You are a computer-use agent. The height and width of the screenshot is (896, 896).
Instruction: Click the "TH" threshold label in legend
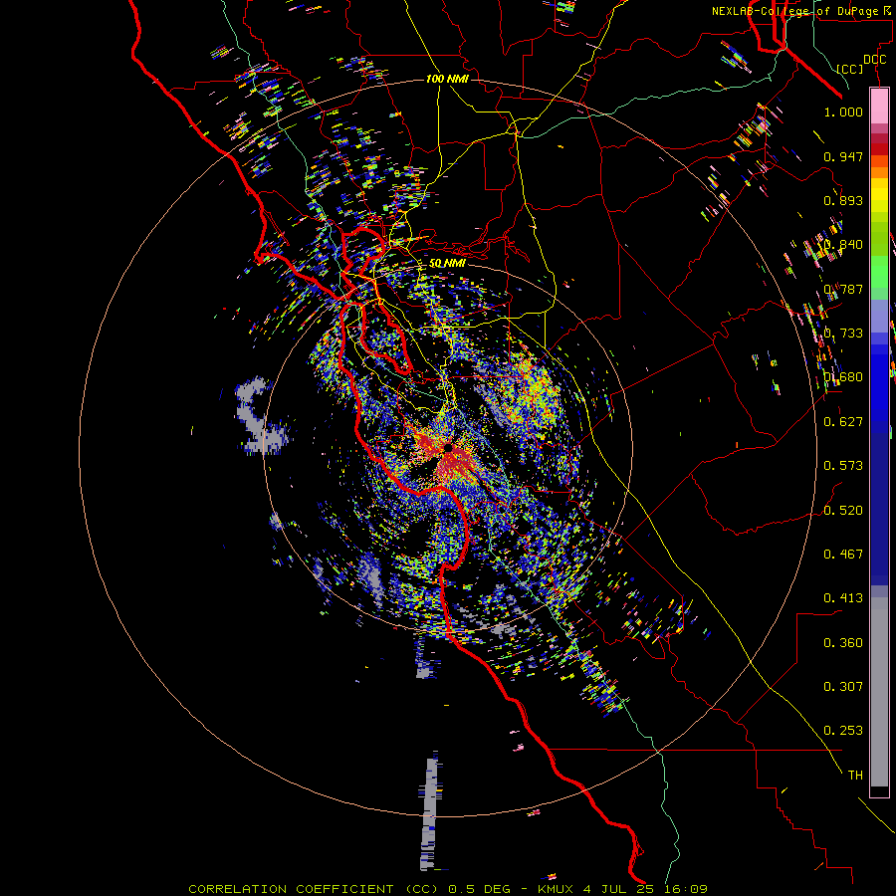[x=855, y=776]
